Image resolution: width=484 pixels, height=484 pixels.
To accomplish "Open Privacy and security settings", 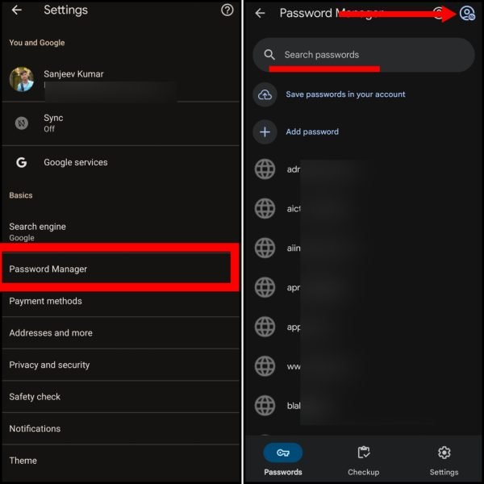I will (x=121, y=365).
